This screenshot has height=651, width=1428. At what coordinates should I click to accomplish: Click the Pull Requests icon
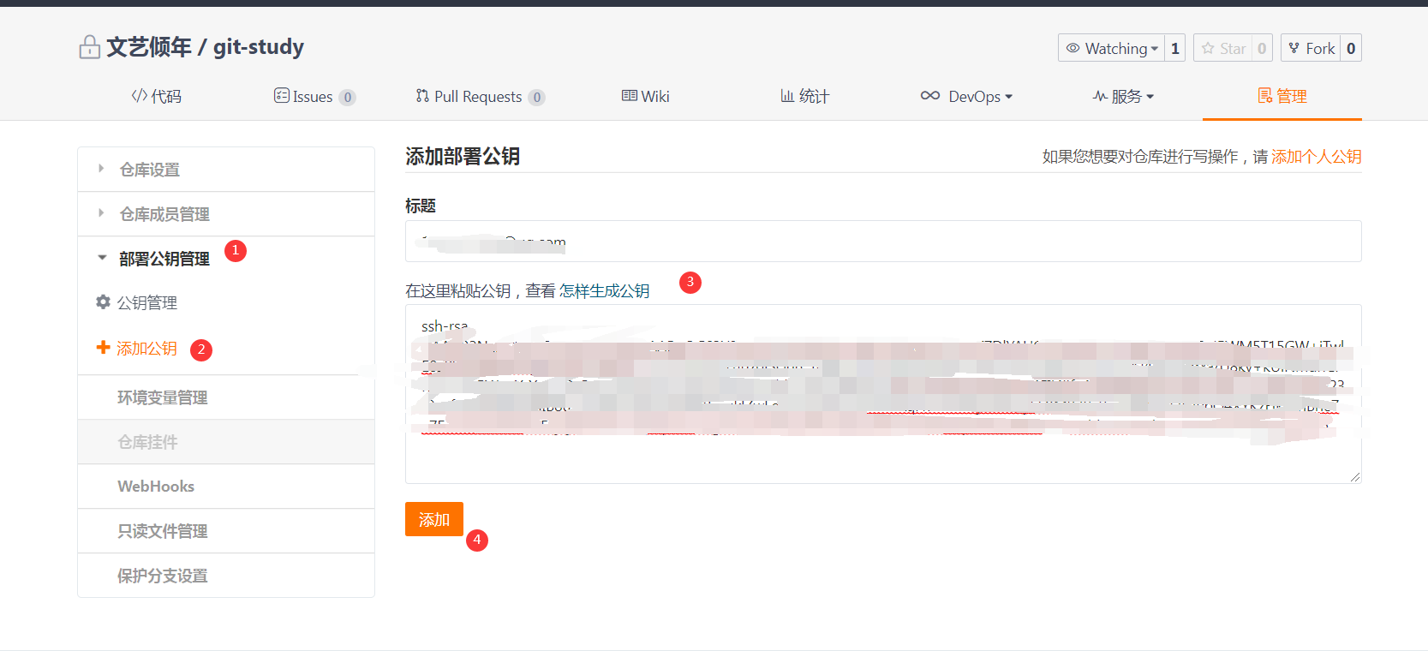(x=422, y=96)
